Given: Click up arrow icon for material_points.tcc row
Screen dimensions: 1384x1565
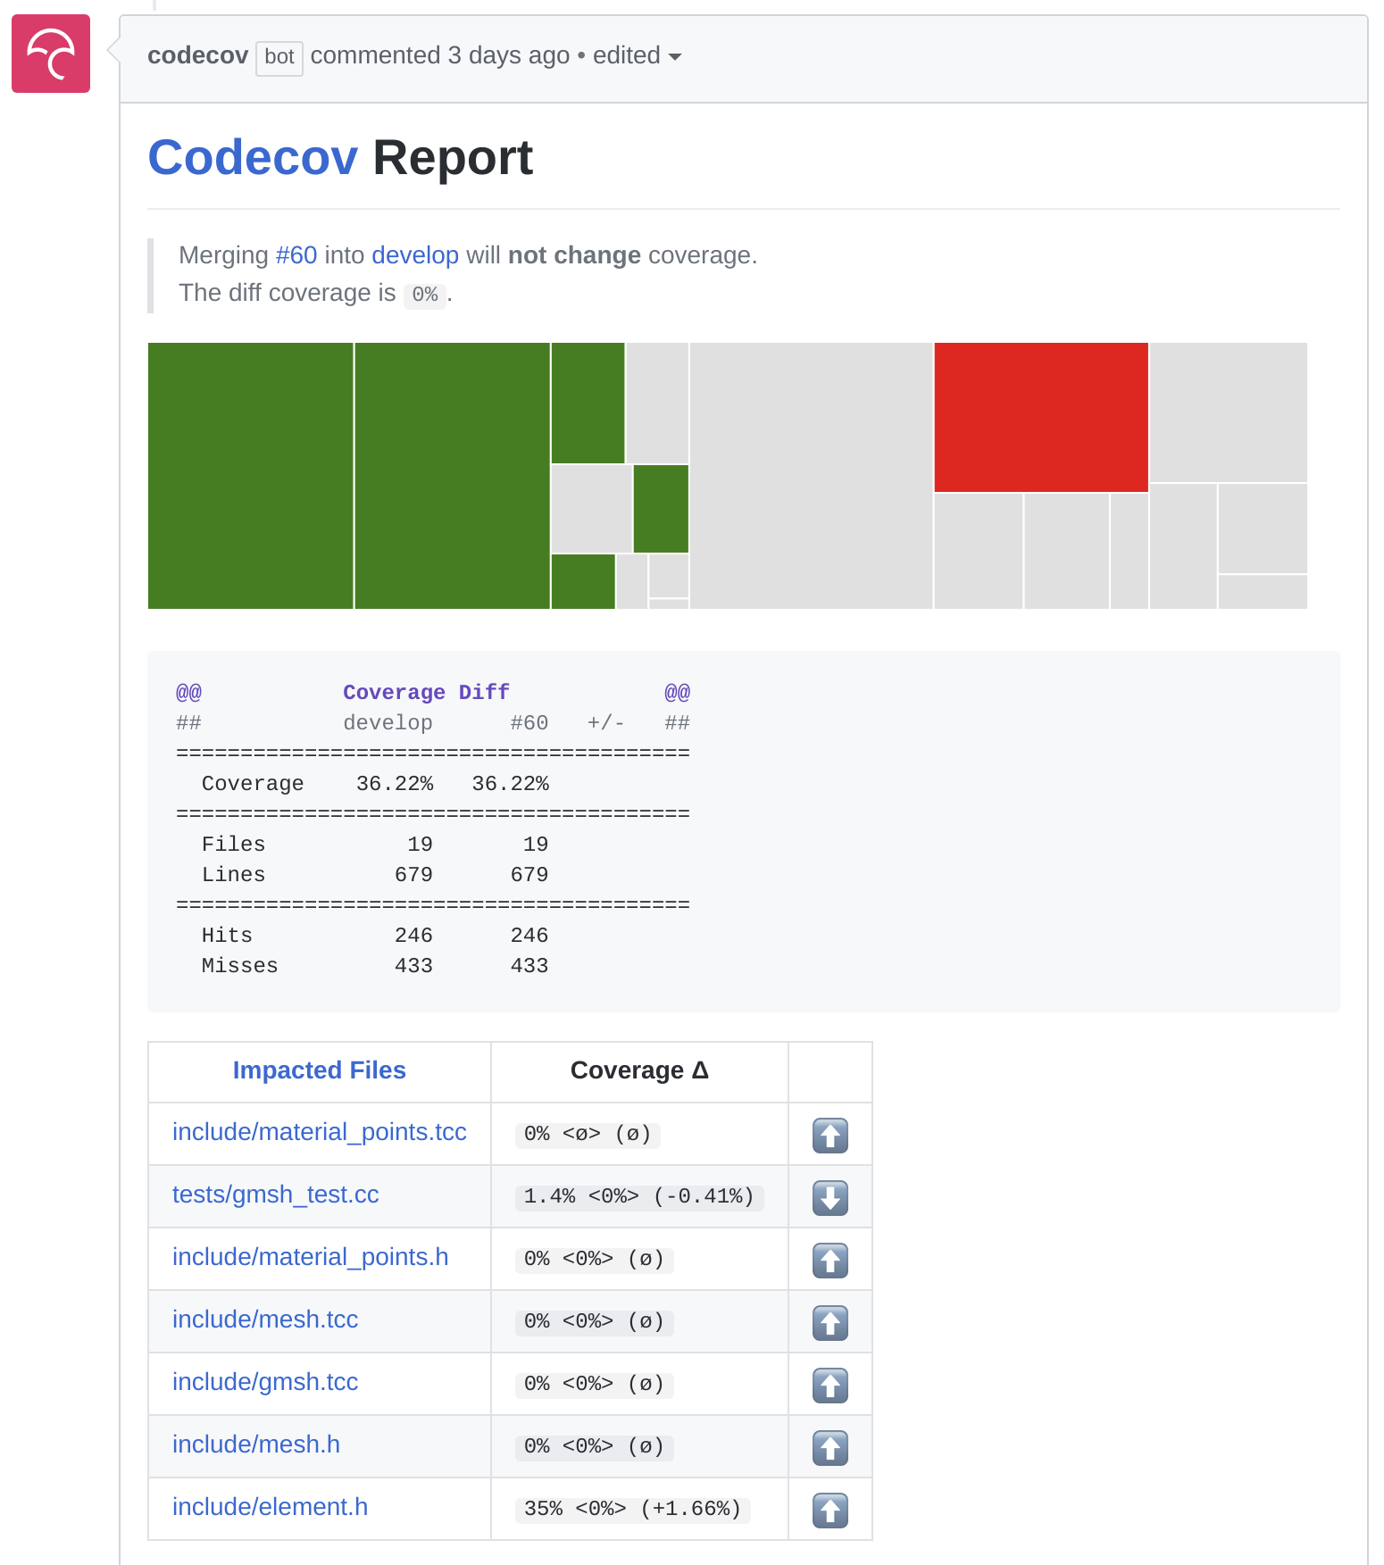Looking at the screenshot, I should point(830,1136).
